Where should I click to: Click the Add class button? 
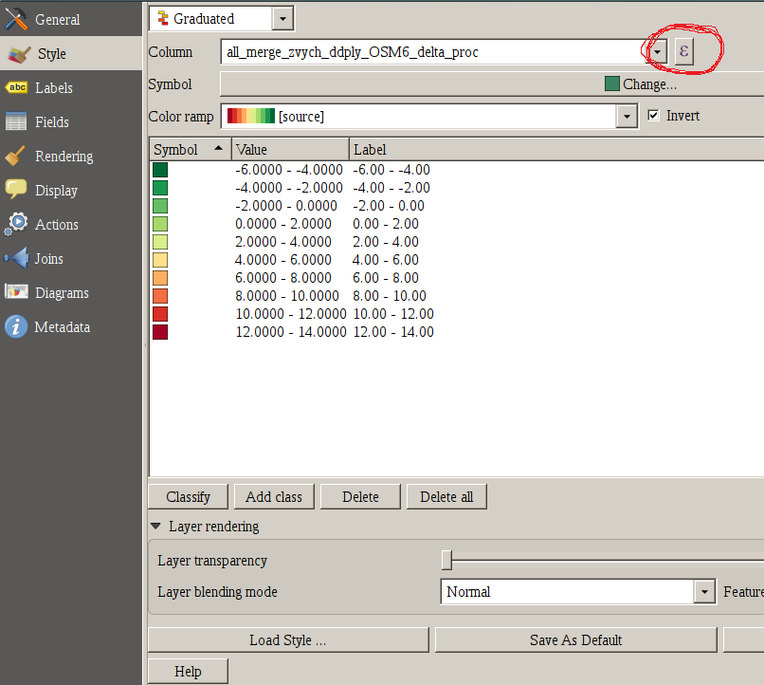pos(274,497)
